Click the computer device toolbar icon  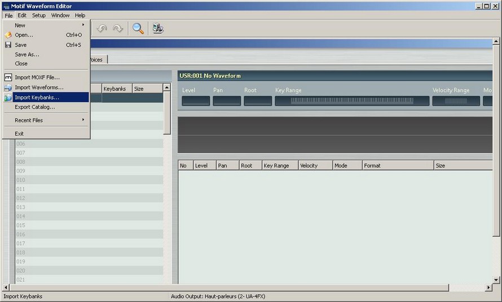point(158,28)
